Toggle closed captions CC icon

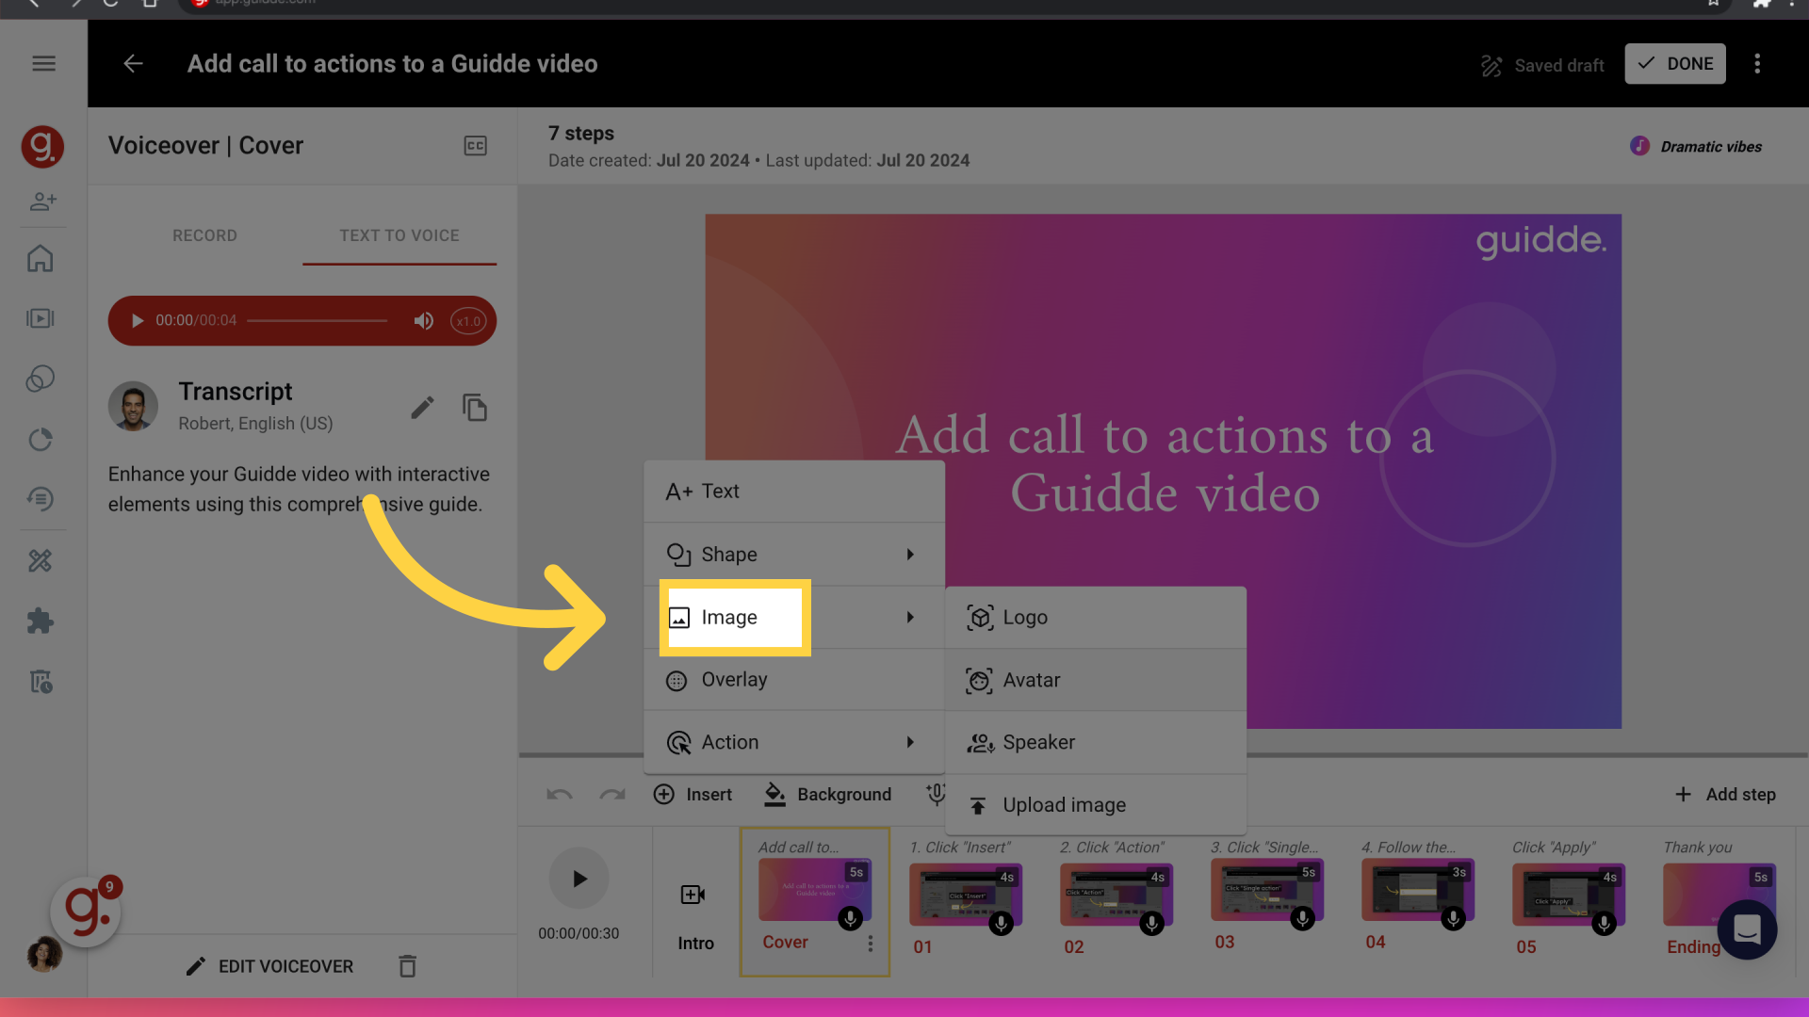476,146
